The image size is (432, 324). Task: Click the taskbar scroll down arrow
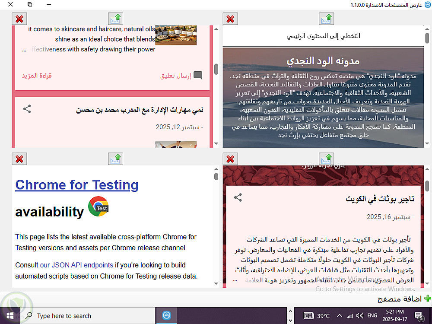pyautogui.click(x=290, y=321)
